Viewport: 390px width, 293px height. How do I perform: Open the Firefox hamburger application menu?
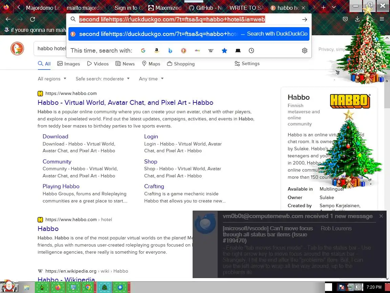tap(382, 19)
